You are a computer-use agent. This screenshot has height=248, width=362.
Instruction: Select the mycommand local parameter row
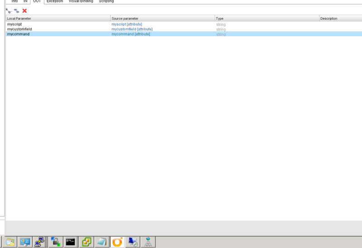(x=19, y=34)
